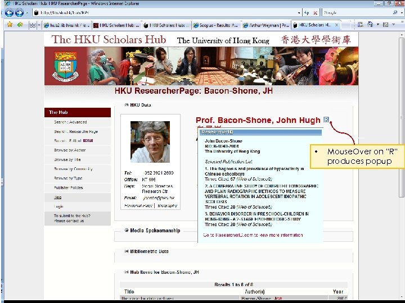The image size is (405, 303).
Task: Click the Quick Tabs grid icon
Action: [x=32, y=25]
